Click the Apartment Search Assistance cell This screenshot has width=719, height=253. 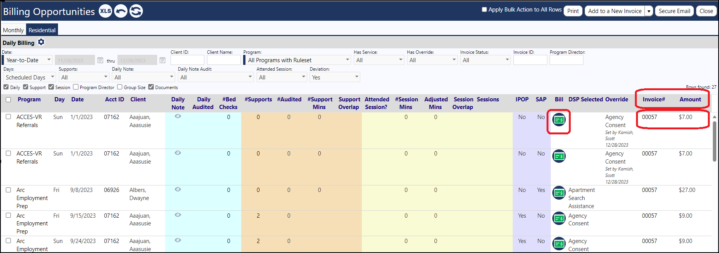pyautogui.click(x=581, y=198)
